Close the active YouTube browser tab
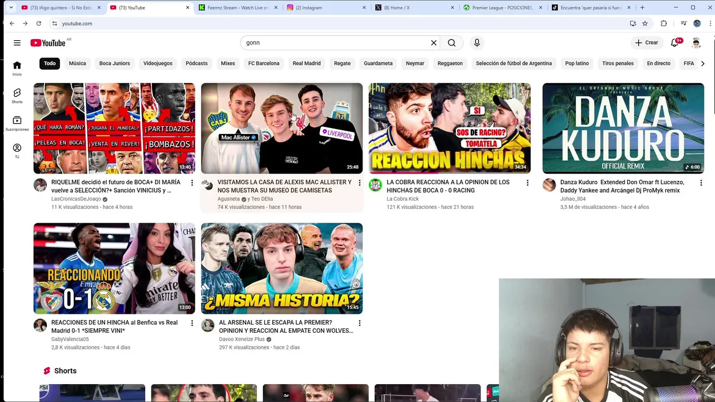This screenshot has width=715, height=402. click(x=188, y=8)
